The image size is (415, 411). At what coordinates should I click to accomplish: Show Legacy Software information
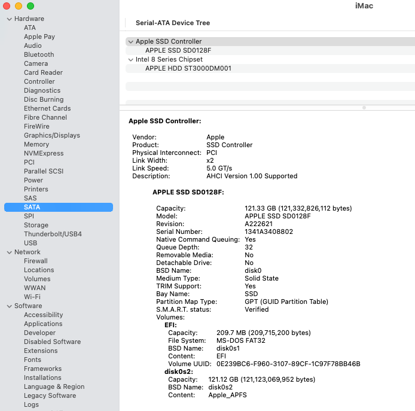(x=50, y=395)
